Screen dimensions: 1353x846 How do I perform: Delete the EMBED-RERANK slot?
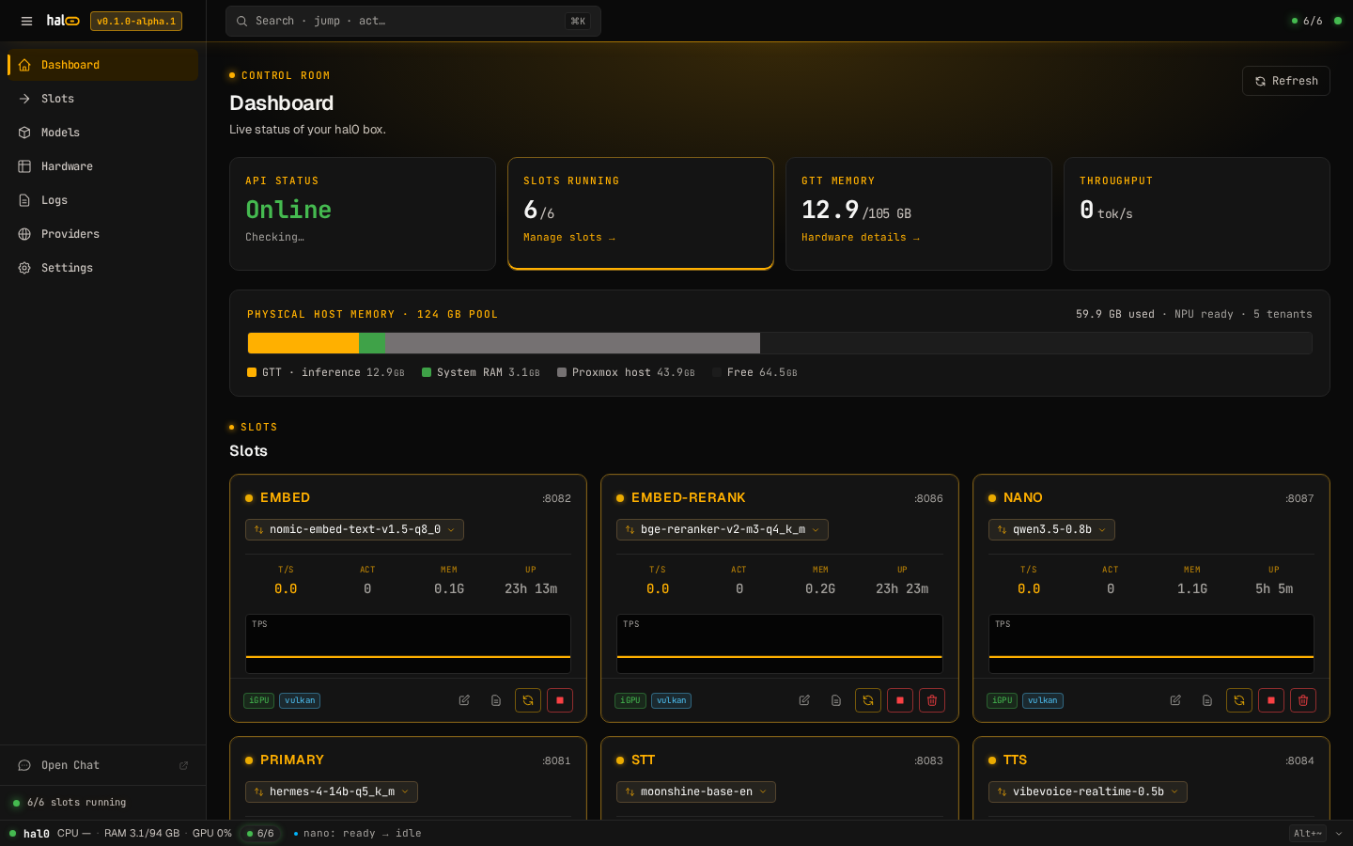932,700
